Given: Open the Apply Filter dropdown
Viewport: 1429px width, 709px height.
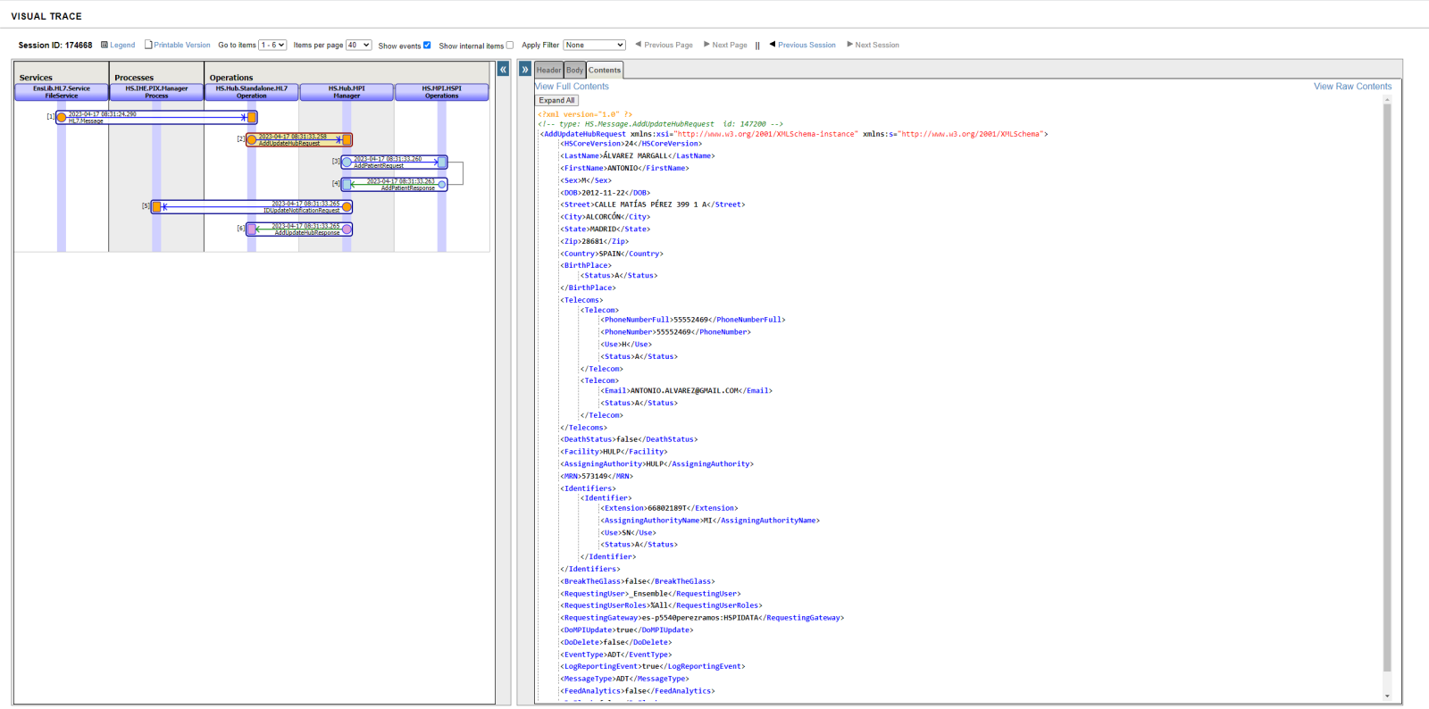Looking at the screenshot, I should (594, 45).
